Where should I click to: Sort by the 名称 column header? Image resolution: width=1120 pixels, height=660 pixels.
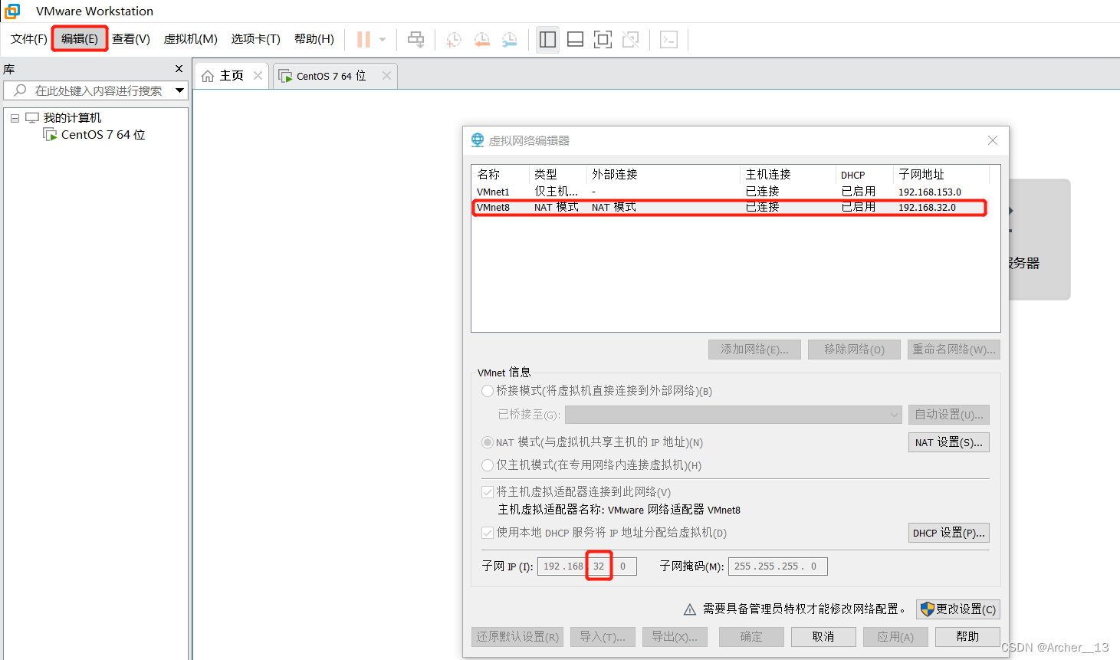500,175
